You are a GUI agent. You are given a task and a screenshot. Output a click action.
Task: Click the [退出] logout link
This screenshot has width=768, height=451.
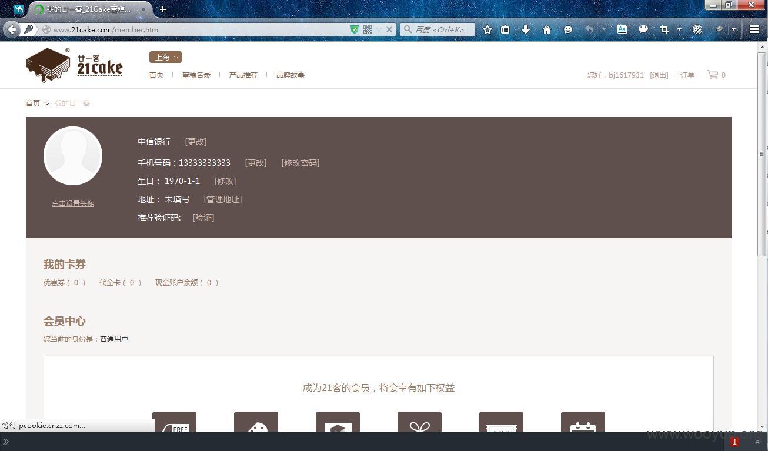tap(659, 75)
